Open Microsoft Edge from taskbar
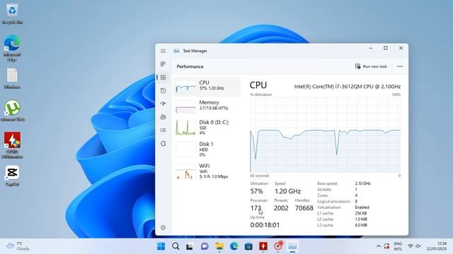The width and height of the screenshot is (453, 254). [x=234, y=246]
